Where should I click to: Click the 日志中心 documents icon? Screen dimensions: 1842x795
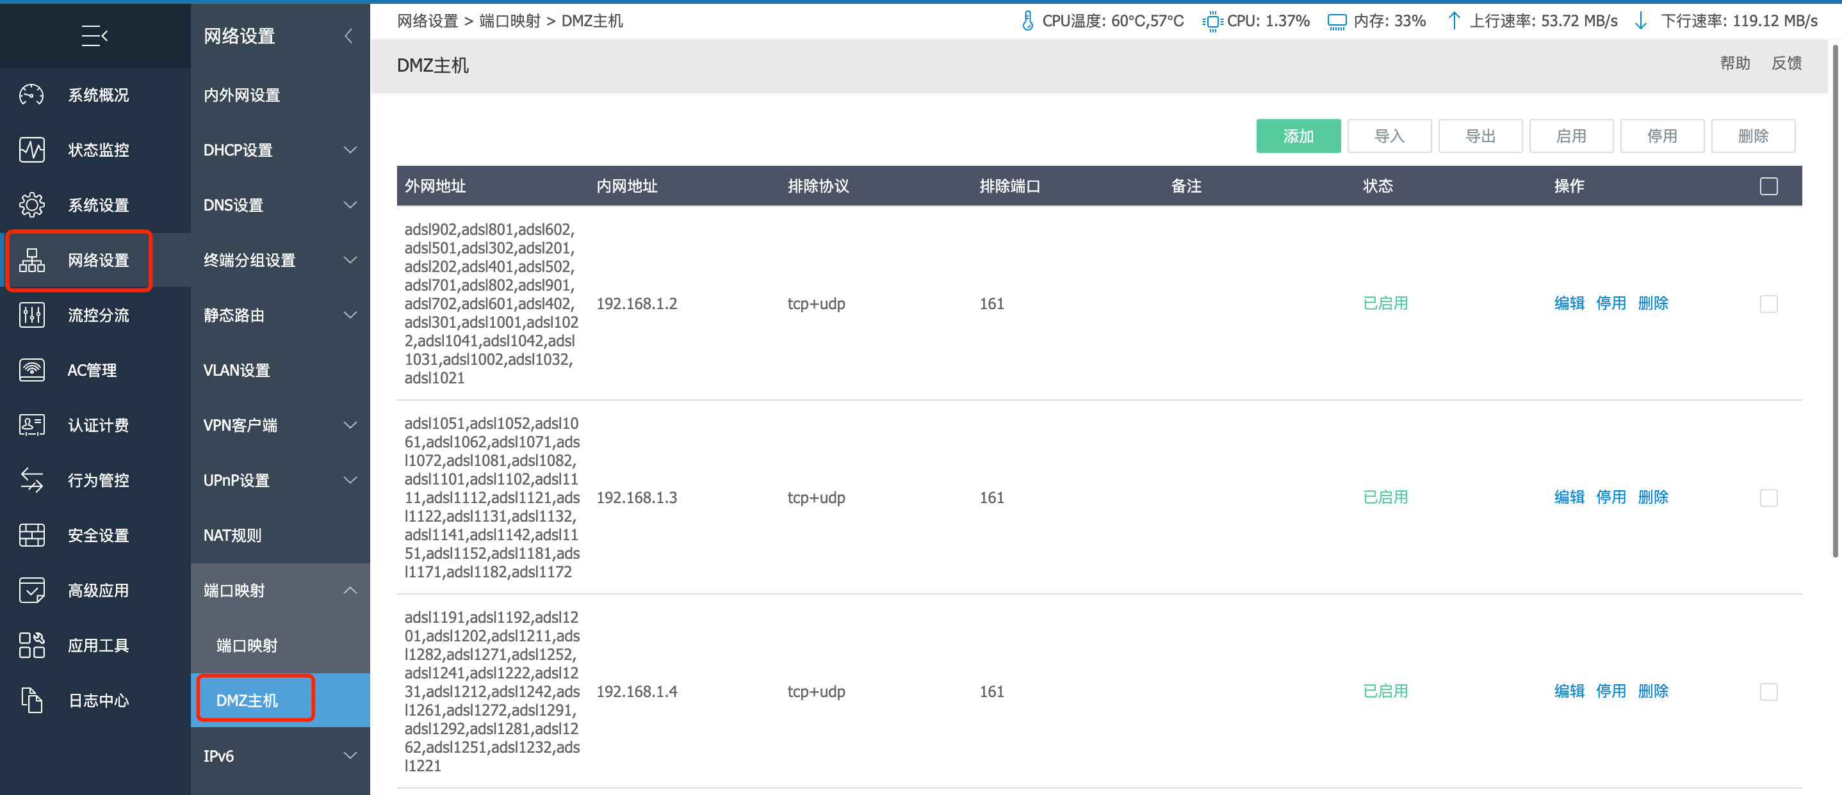click(x=31, y=701)
